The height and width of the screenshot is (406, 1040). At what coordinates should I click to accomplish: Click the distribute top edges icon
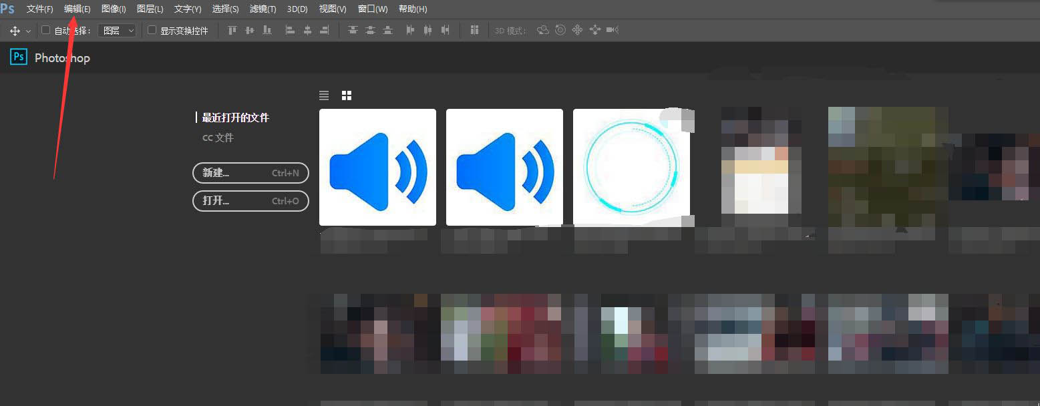[x=353, y=30]
